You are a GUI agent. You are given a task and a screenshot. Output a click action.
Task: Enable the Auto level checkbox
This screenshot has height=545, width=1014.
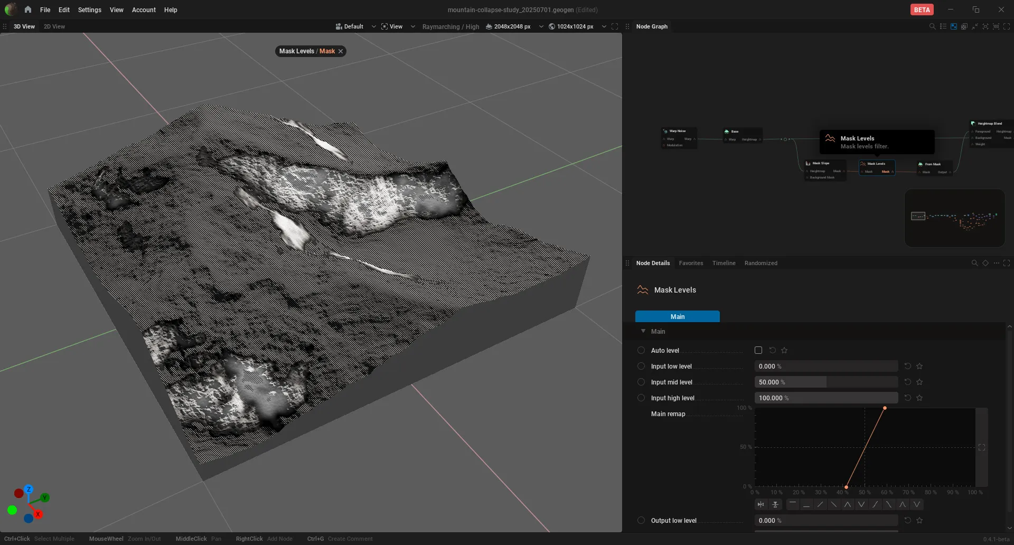pyautogui.click(x=758, y=350)
